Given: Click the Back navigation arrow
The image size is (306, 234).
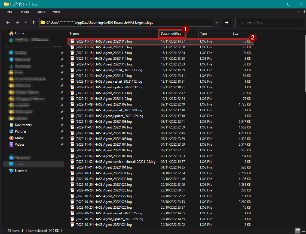Looking at the screenshot, I should coord(8,22).
